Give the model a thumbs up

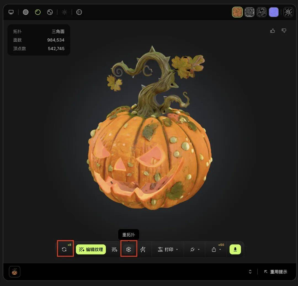273,31
